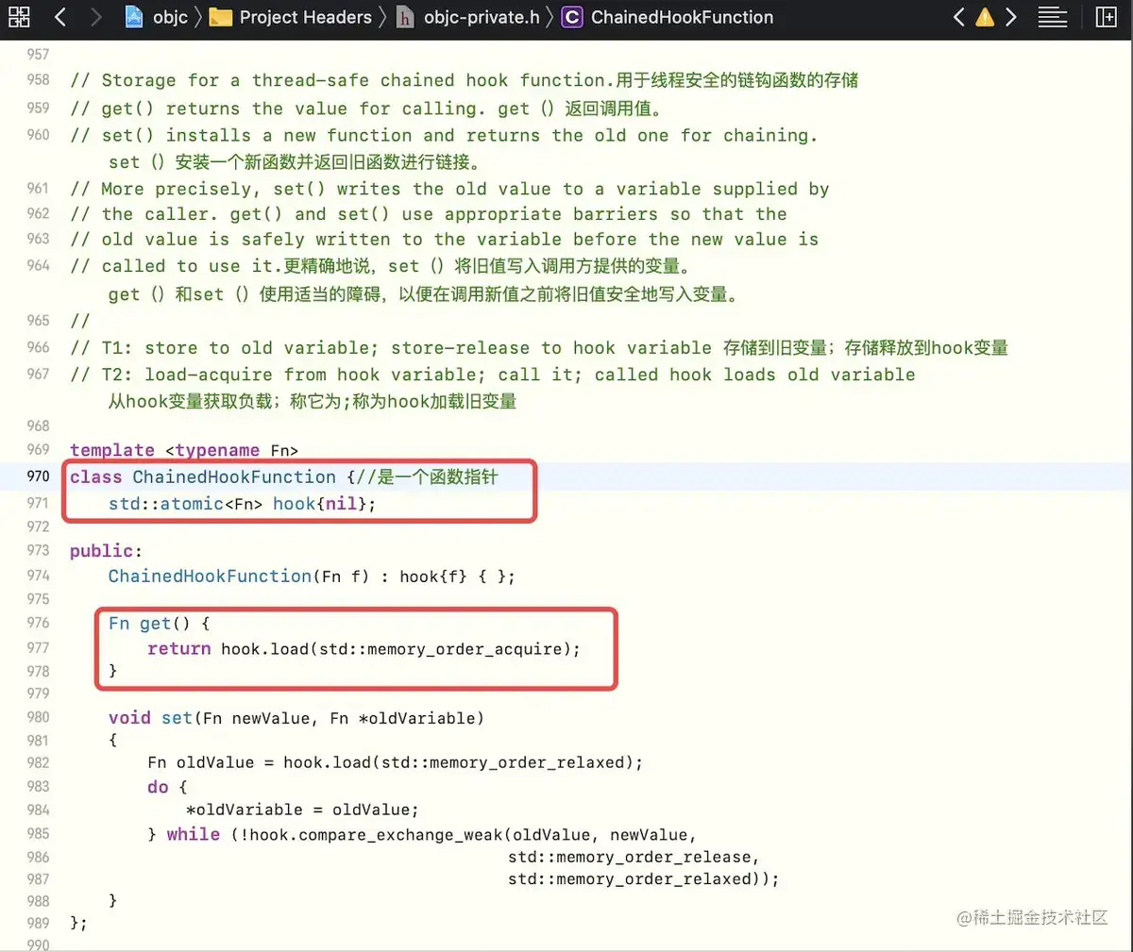Click line number 980 in gutter
The width and height of the screenshot is (1133, 952).
[38, 717]
